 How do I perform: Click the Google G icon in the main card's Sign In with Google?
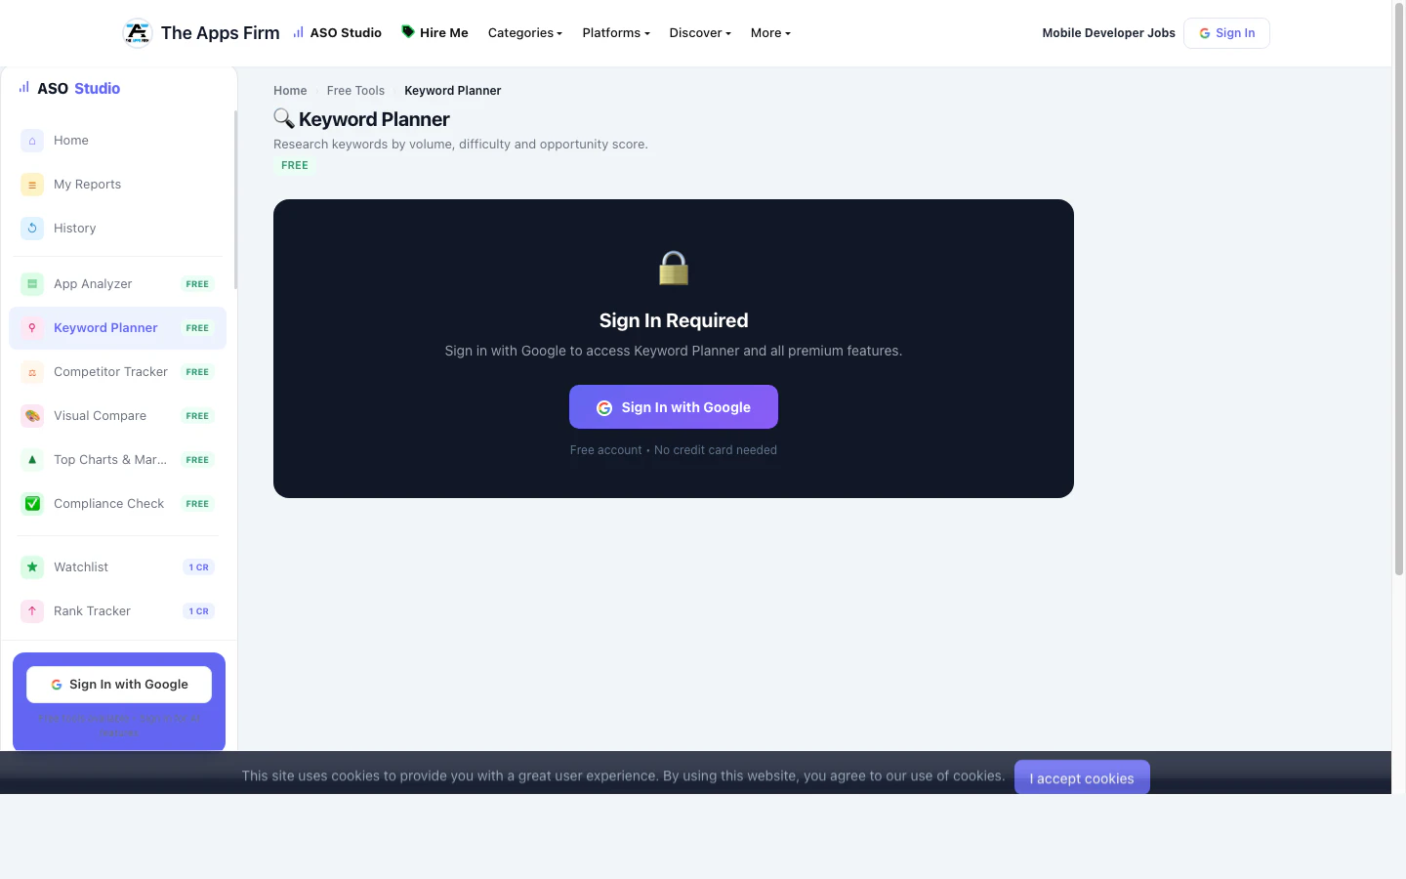tap(604, 408)
